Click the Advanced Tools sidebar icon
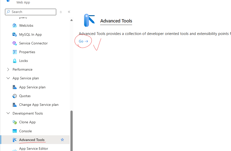231x151 pixels. tap(14, 140)
